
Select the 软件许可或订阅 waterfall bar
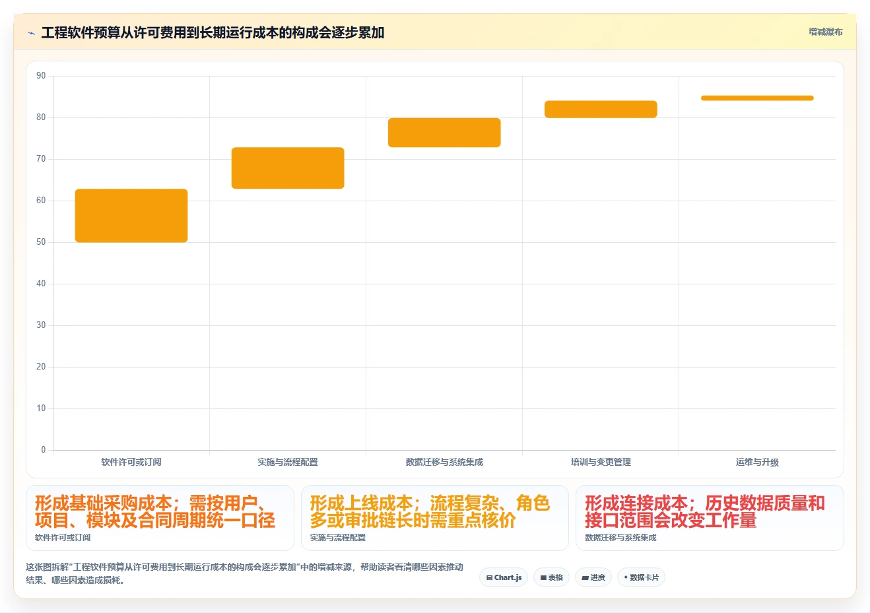[x=131, y=216]
